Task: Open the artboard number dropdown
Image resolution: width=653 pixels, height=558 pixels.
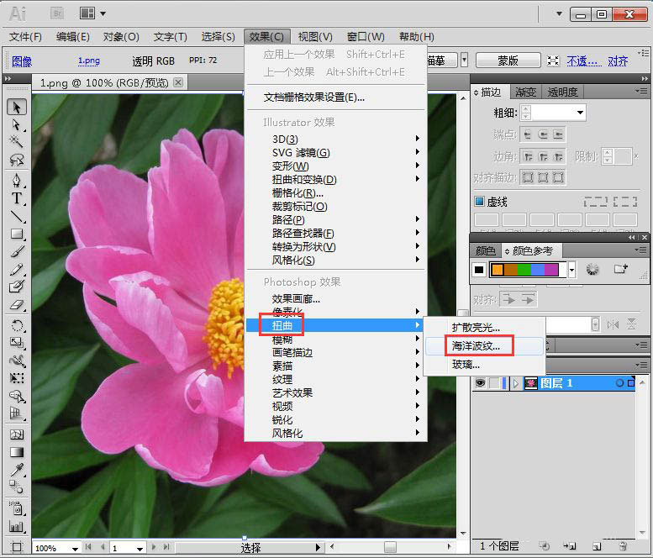Action: point(140,549)
